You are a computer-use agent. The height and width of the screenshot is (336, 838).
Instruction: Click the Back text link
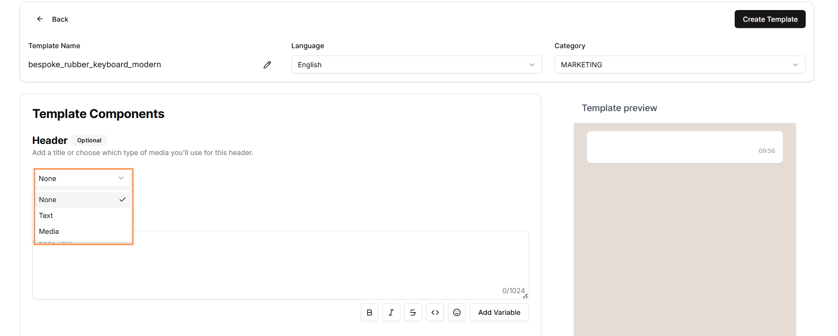[x=60, y=19]
